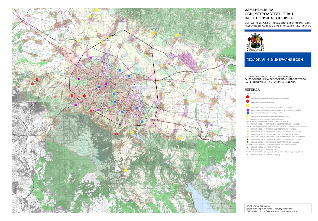Click 'НА ТЕРИТОРИЯТА НА СТОЛИЧНА ОБЩИНА' text
The image size is (318, 221).
pyautogui.click(x=270, y=82)
